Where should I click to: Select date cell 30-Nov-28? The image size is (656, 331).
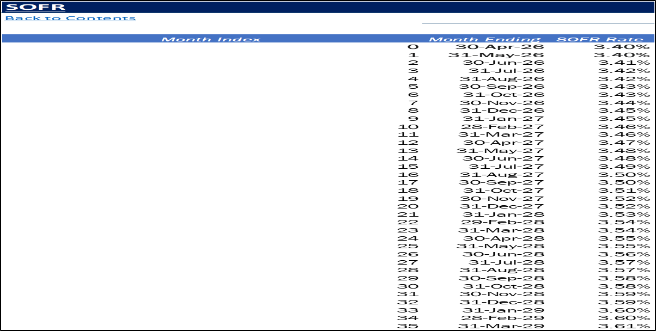(502, 295)
